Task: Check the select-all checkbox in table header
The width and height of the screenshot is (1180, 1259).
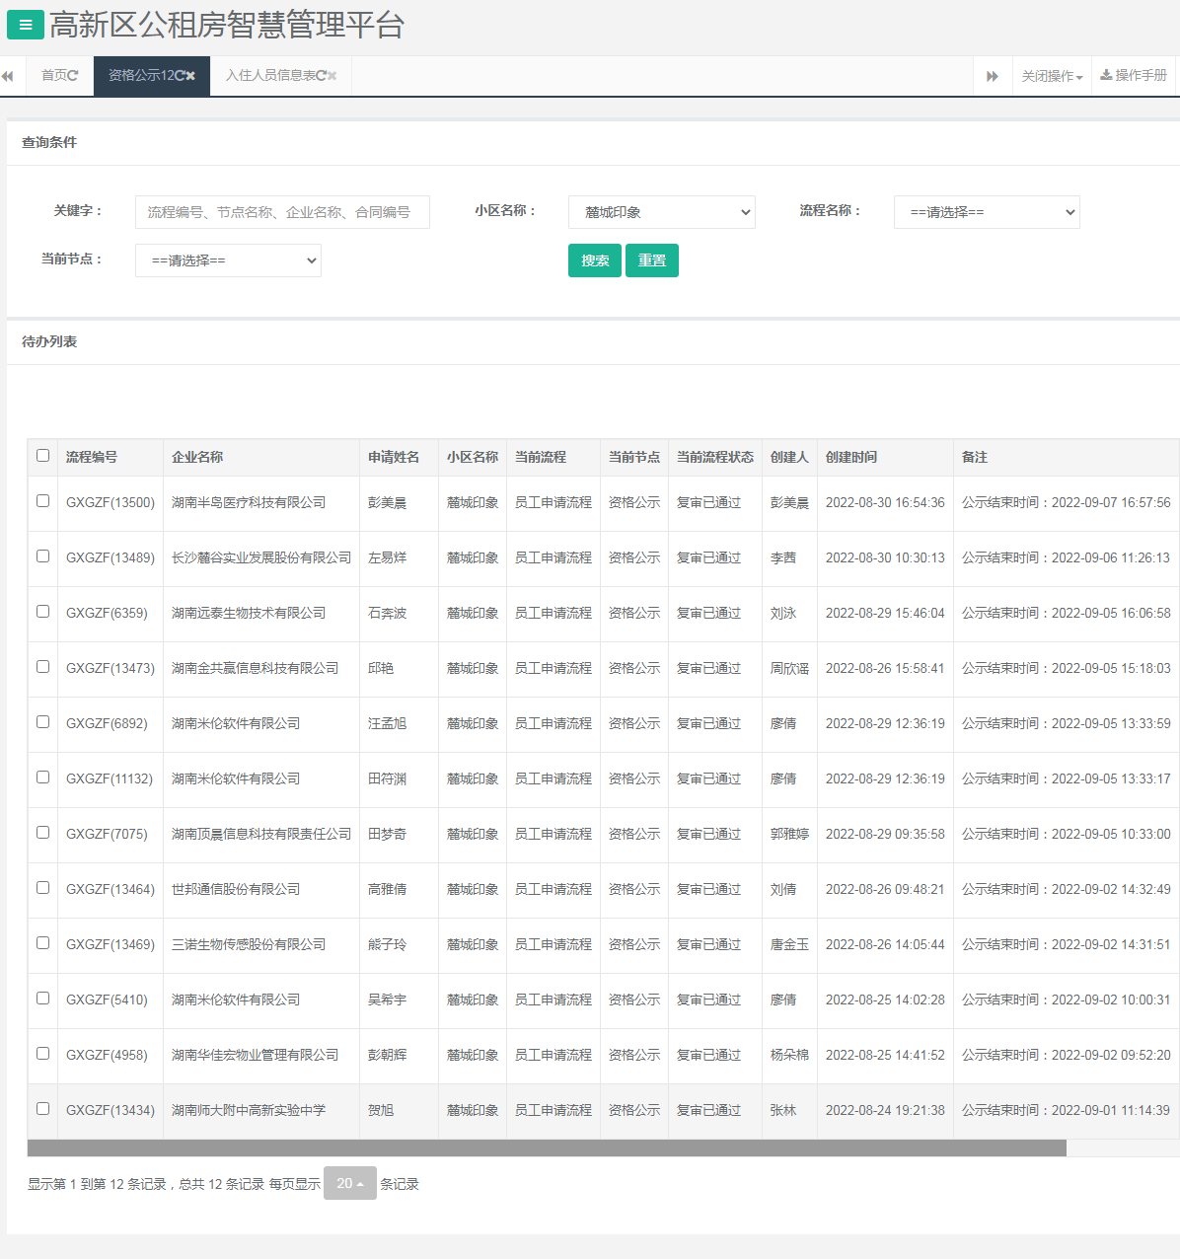Action: (x=42, y=456)
